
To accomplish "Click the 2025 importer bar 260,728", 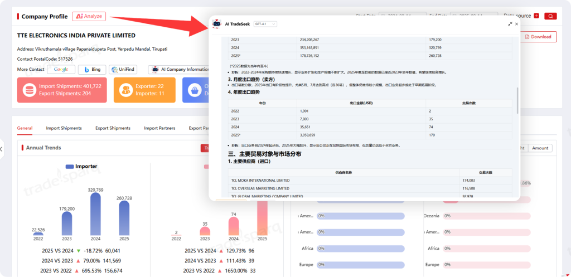I will tap(124, 218).
